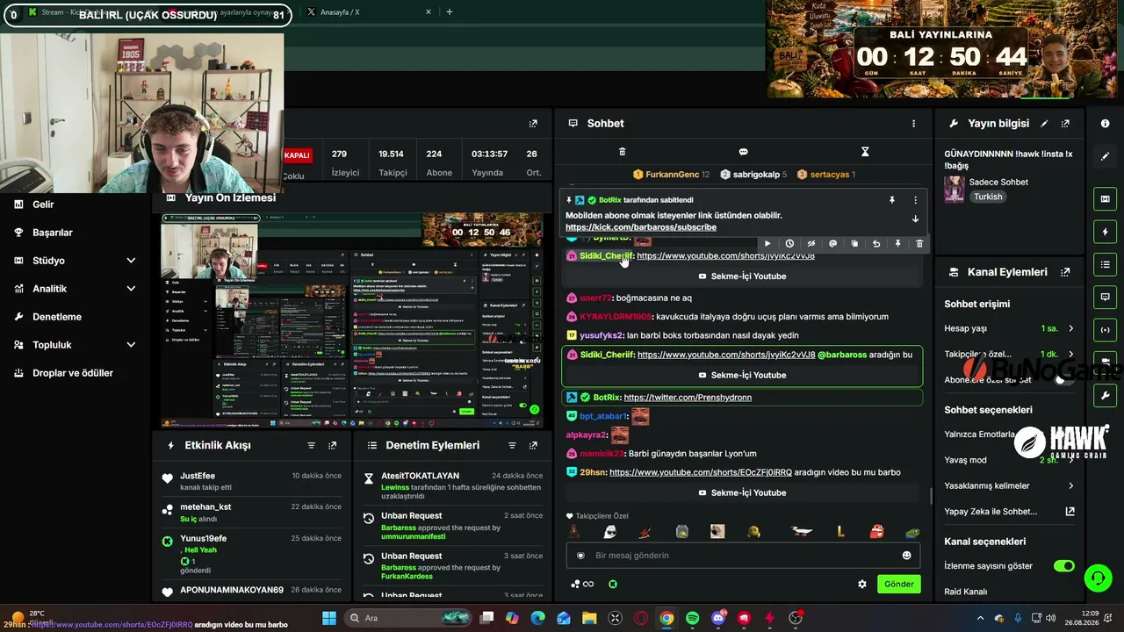Expand the Analitik sidebar section
Image resolution: width=1124 pixels, height=632 pixels.
[131, 289]
